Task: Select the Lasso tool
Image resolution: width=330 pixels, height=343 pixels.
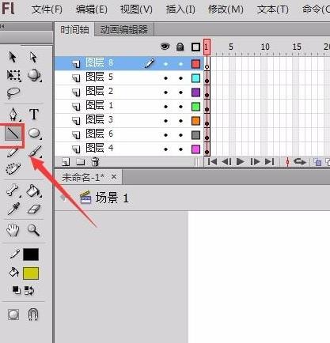Action: click(13, 93)
